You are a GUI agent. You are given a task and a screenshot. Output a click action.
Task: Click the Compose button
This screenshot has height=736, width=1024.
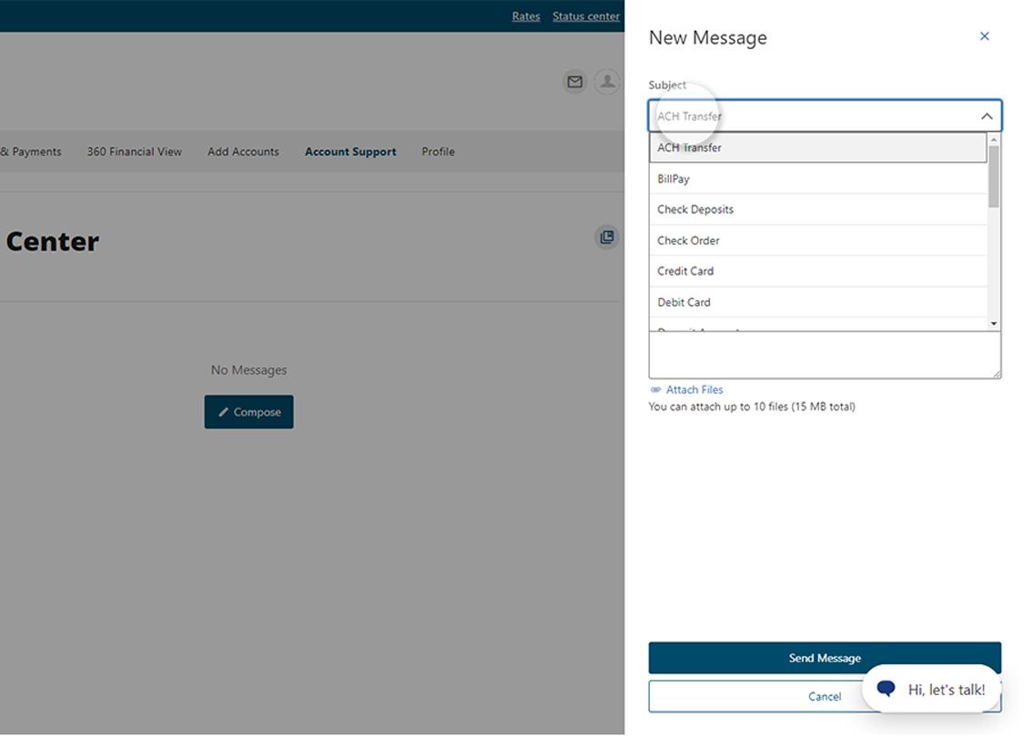click(x=248, y=412)
